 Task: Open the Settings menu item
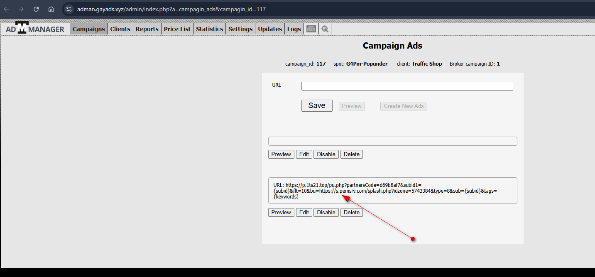(x=240, y=29)
